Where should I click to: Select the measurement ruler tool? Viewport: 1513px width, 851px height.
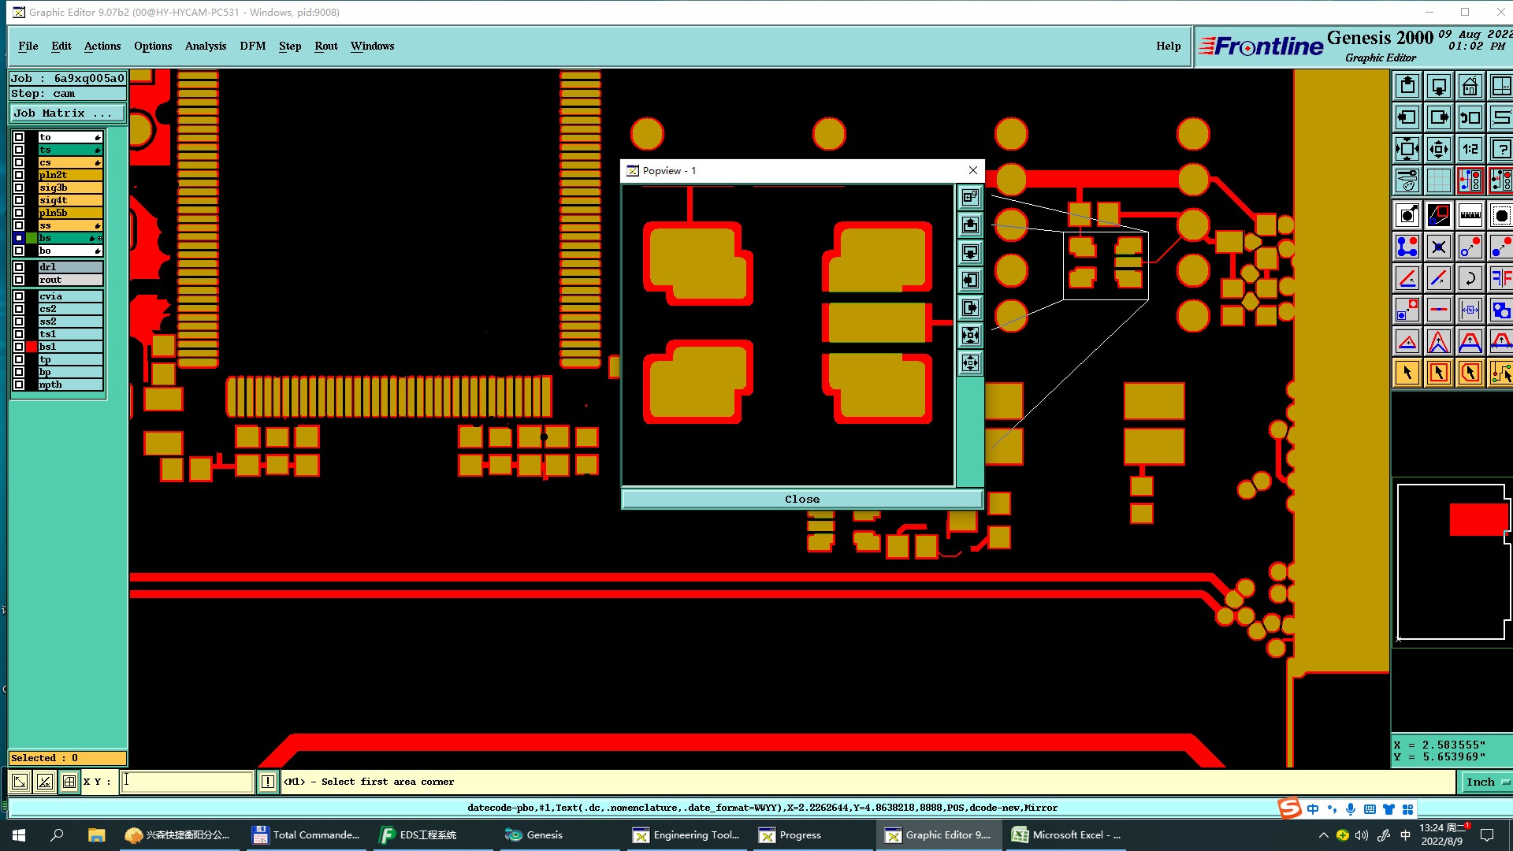tap(1470, 215)
